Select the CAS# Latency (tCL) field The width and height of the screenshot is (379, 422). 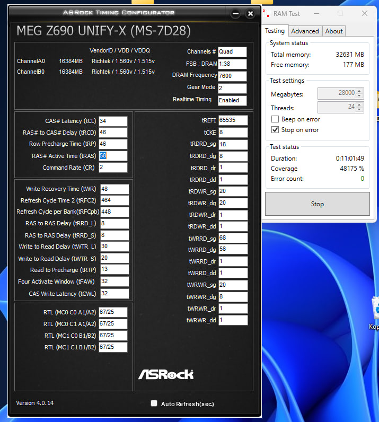(113, 121)
